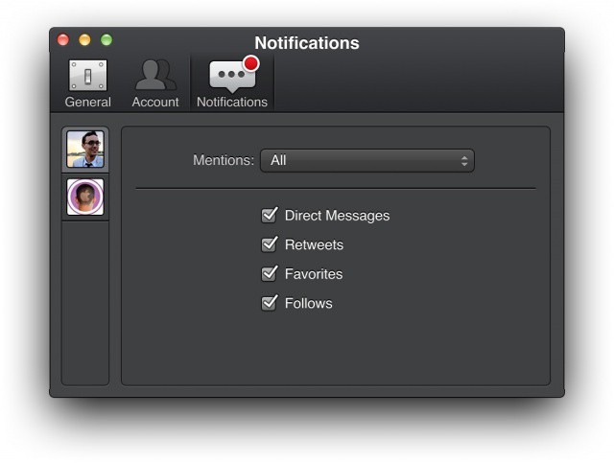Click the Mentions dropdown up-down arrows
The width and height of the screenshot is (614, 463).
point(464,160)
